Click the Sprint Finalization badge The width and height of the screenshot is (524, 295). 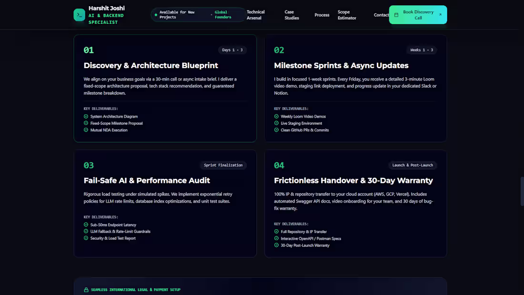click(223, 165)
